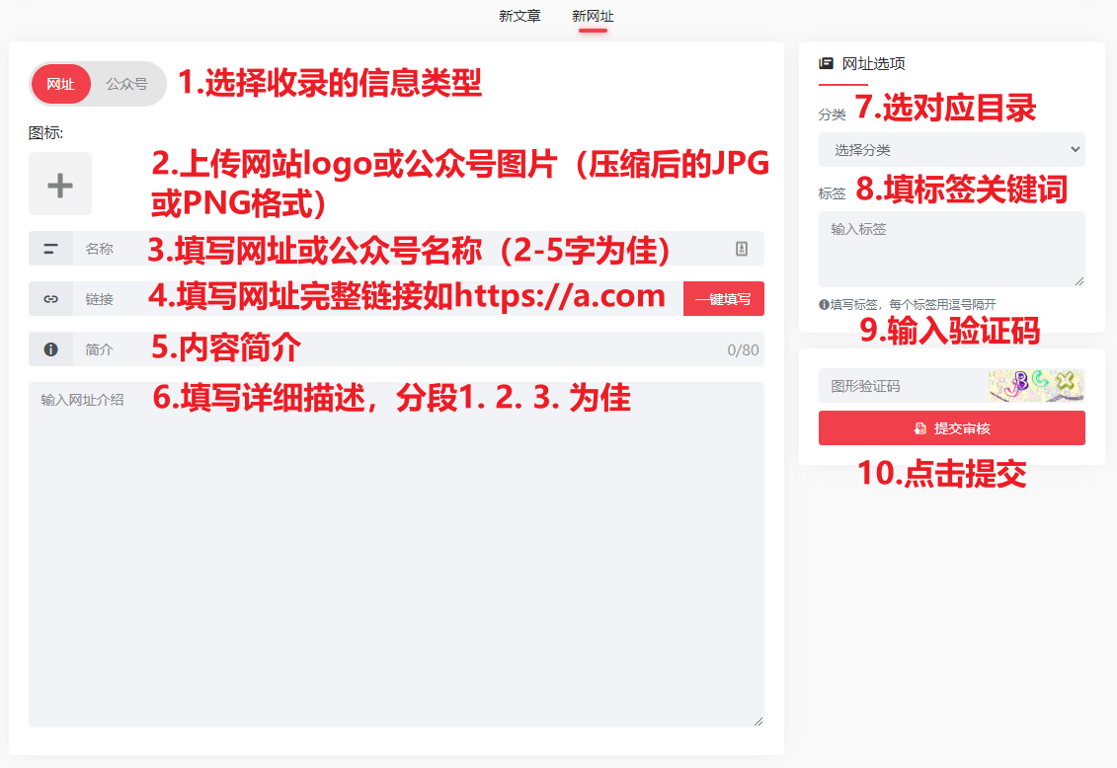Select the 网址 option in the type switcher

point(60,84)
